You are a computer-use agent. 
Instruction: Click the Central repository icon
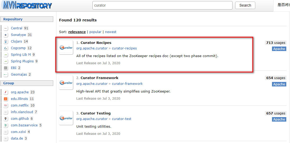pyautogui.click(x=6, y=28)
